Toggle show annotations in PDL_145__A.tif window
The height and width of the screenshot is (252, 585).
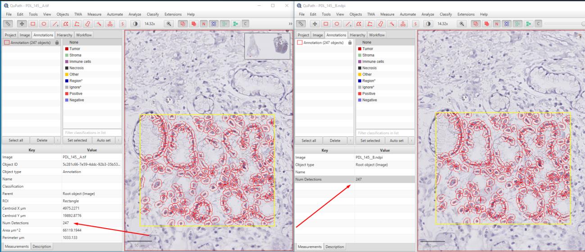(183, 23)
